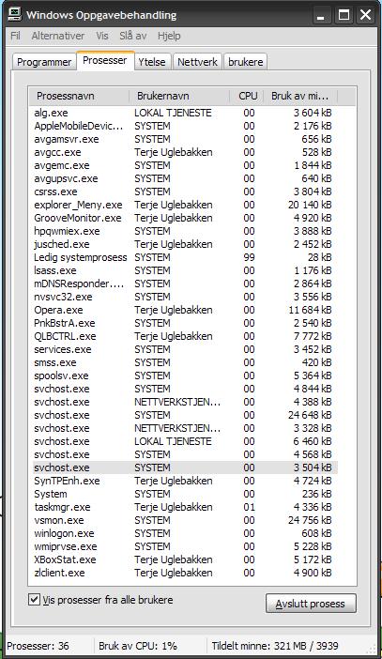Viewport: 382px width, 659px height.
Task: Open the Fil menu
Action: (x=15, y=36)
